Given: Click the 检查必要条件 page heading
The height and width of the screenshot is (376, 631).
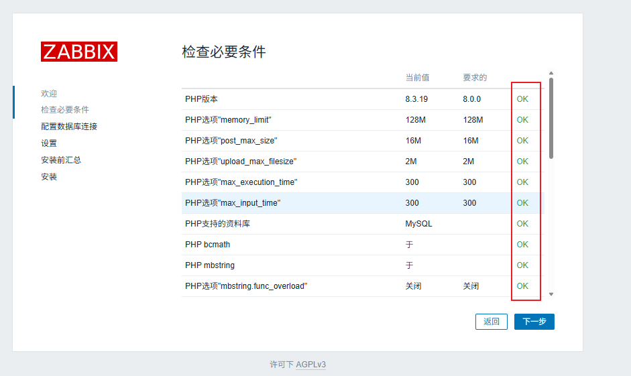Looking at the screenshot, I should tap(224, 52).
